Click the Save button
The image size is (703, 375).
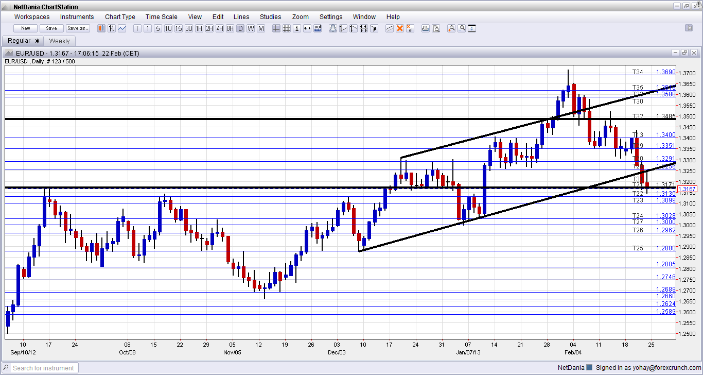point(51,28)
